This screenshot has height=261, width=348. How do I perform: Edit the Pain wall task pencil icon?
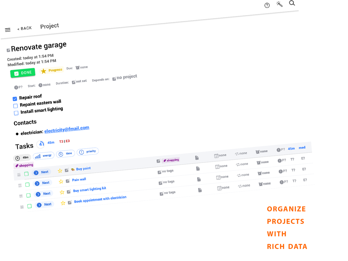click(x=68, y=181)
